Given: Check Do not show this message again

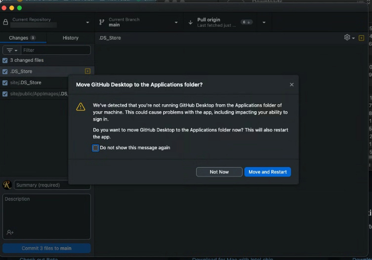Looking at the screenshot, I should 95,148.
